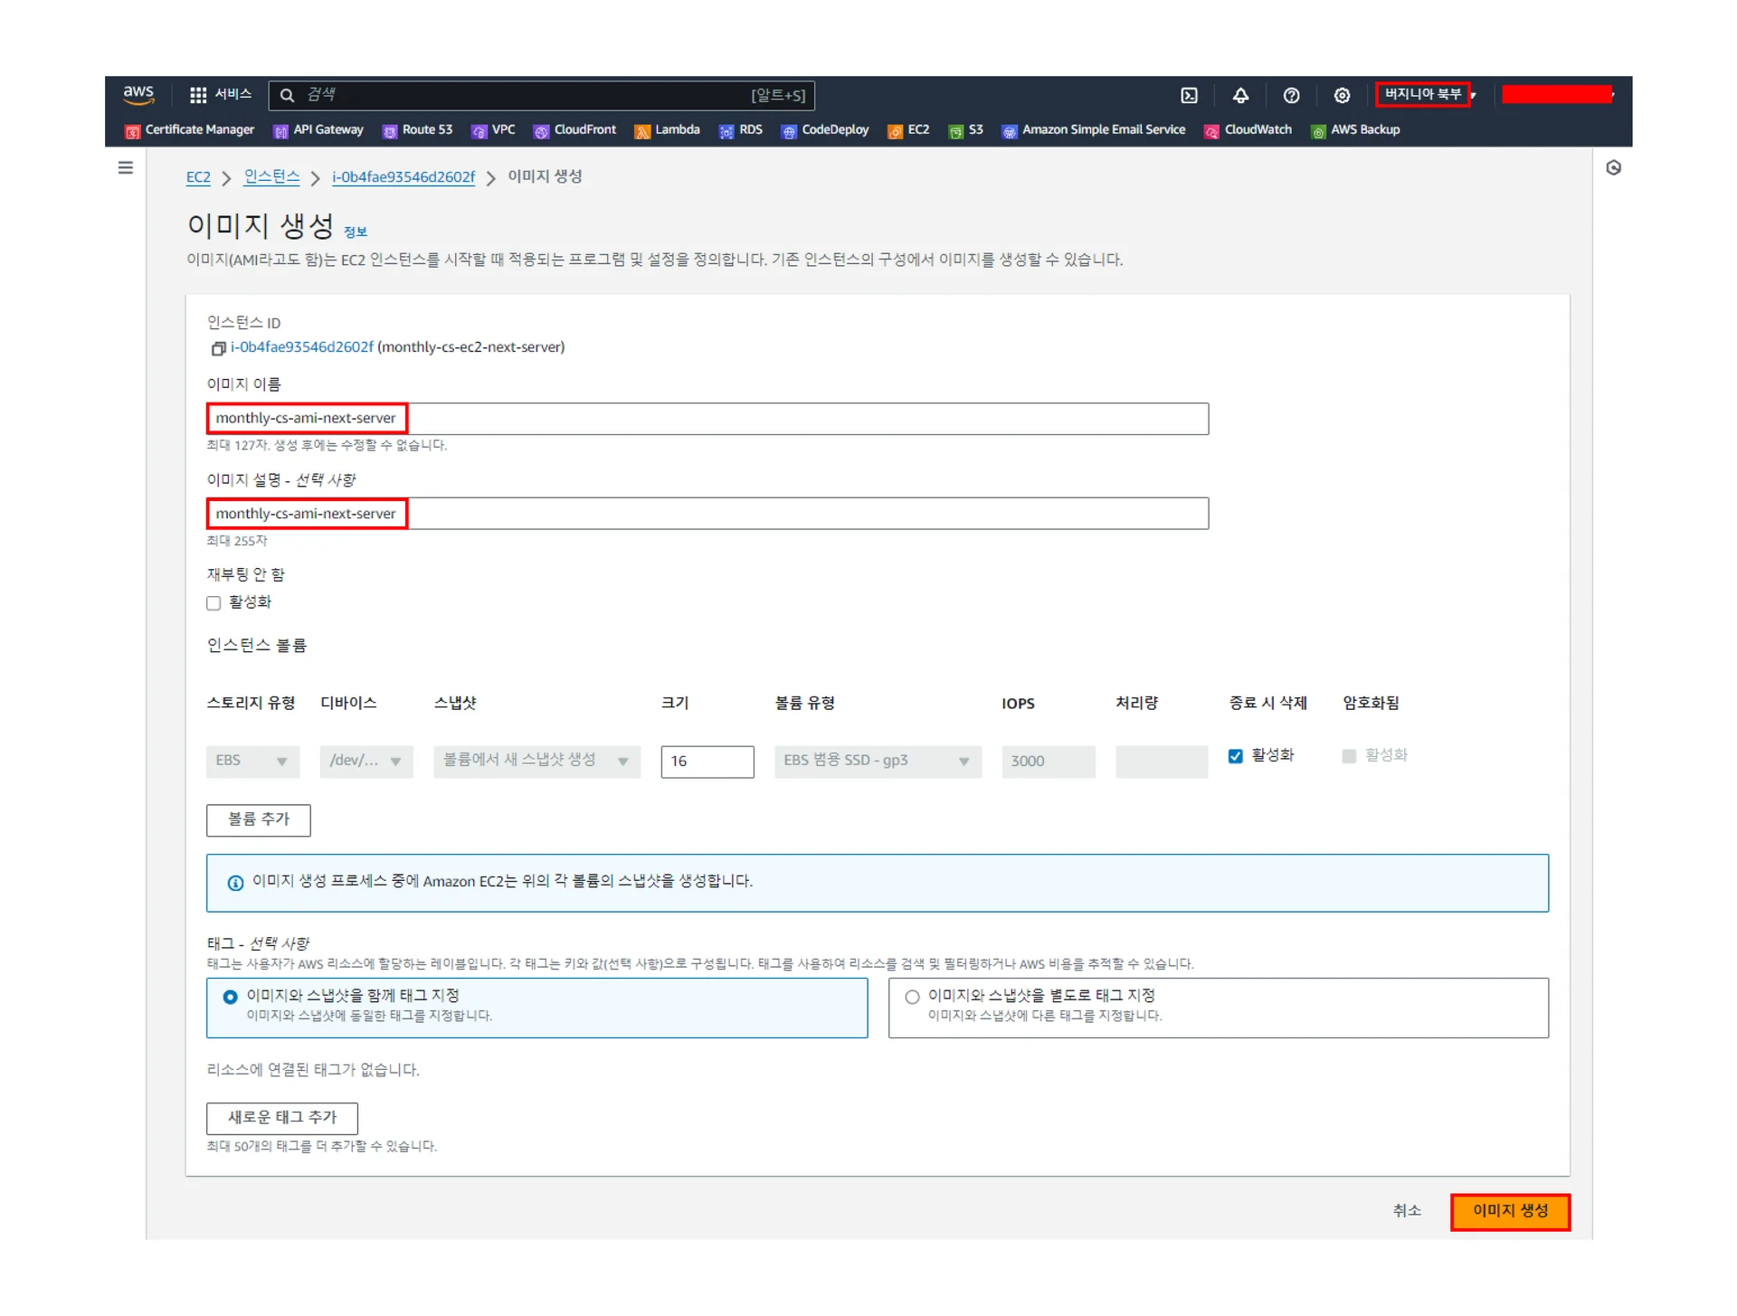Open the settings gear icon
This screenshot has height=1316, width=1737.
(x=1342, y=95)
